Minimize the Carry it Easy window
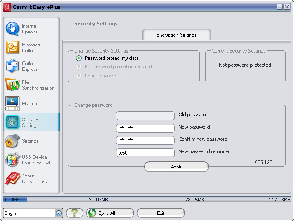The image size is (294, 221). click(280, 7)
